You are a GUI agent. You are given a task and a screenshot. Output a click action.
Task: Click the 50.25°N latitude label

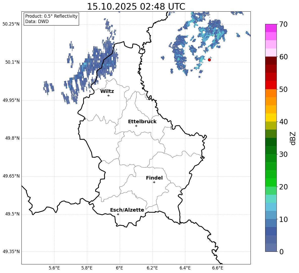11,24
